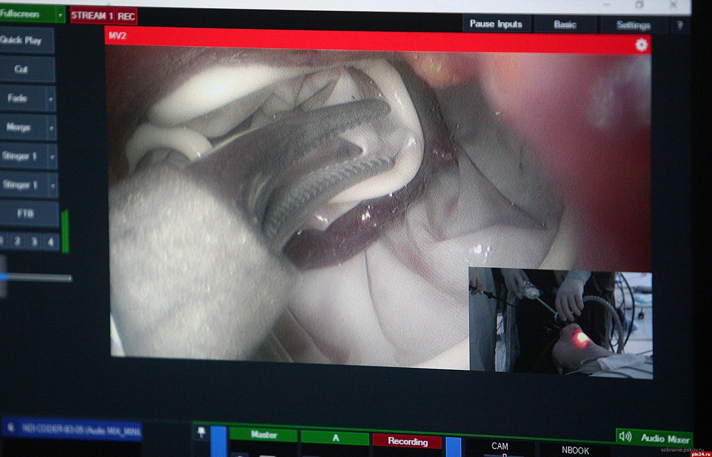Toggle the STREAM 1 streaming button
This screenshot has height=457, width=712.
(x=92, y=16)
